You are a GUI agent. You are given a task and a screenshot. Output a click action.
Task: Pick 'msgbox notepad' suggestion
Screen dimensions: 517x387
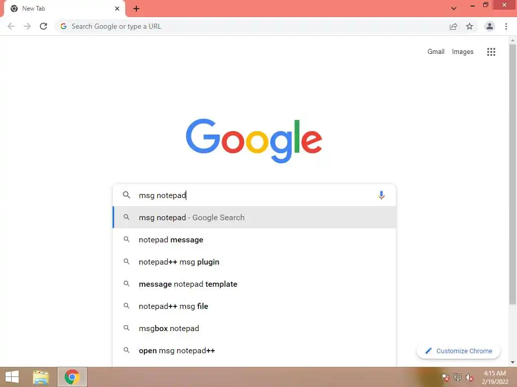254,328
